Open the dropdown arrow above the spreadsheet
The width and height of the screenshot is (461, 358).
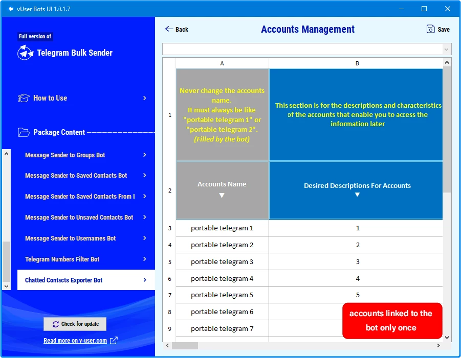click(446, 50)
